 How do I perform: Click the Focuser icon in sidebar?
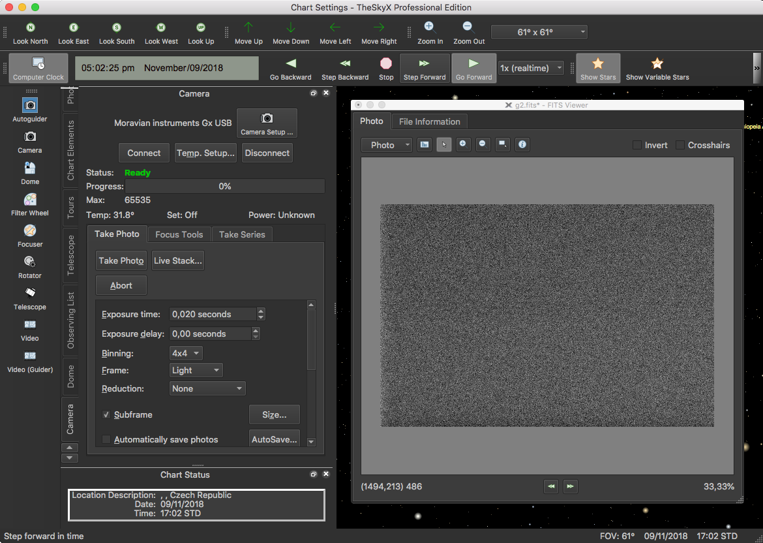click(x=30, y=231)
